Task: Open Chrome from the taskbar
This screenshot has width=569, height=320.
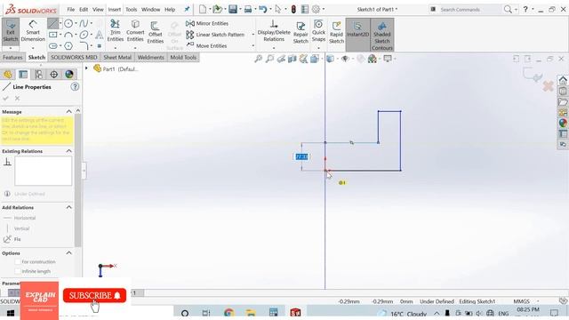Action: point(229,313)
